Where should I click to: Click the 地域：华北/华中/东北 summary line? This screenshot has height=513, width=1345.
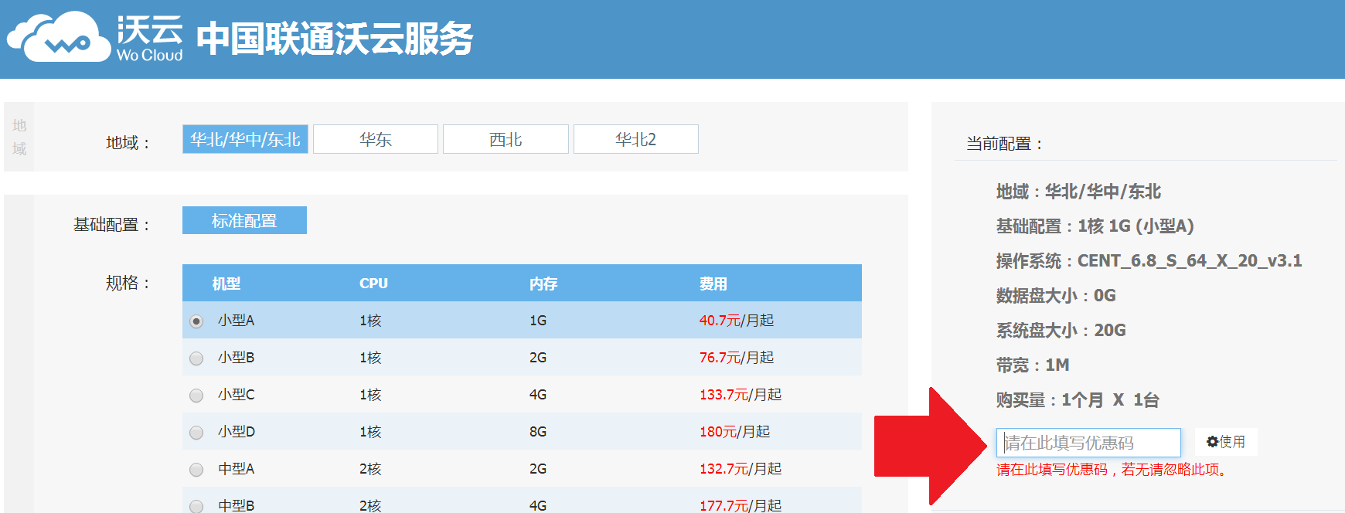[x=1078, y=192]
